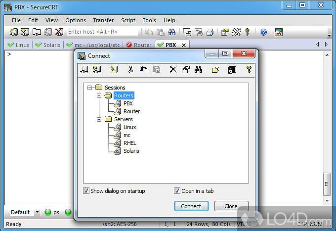The image size is (336, 231).
Task: Click the Reconnect icon in main toolbar
Action: 48,32
